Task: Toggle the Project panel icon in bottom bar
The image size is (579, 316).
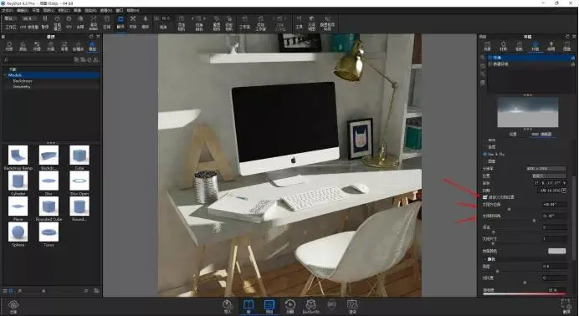Action: tap(269, 306)
